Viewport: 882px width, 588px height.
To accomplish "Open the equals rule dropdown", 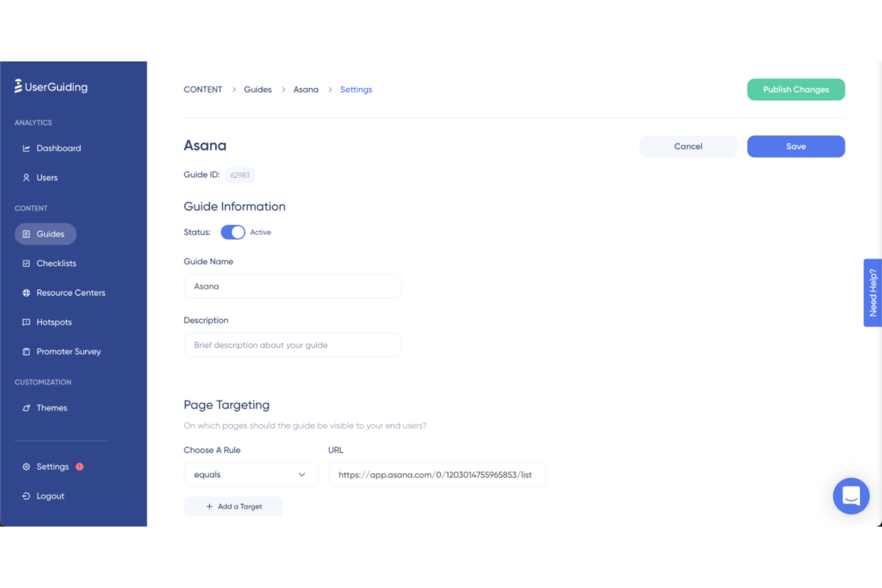I will (251, 475).
